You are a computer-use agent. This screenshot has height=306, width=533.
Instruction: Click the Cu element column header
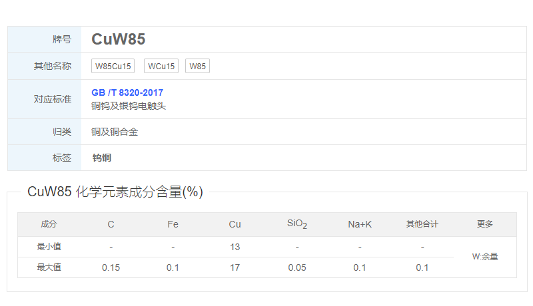pyautogui.click(x=235, y=224)
